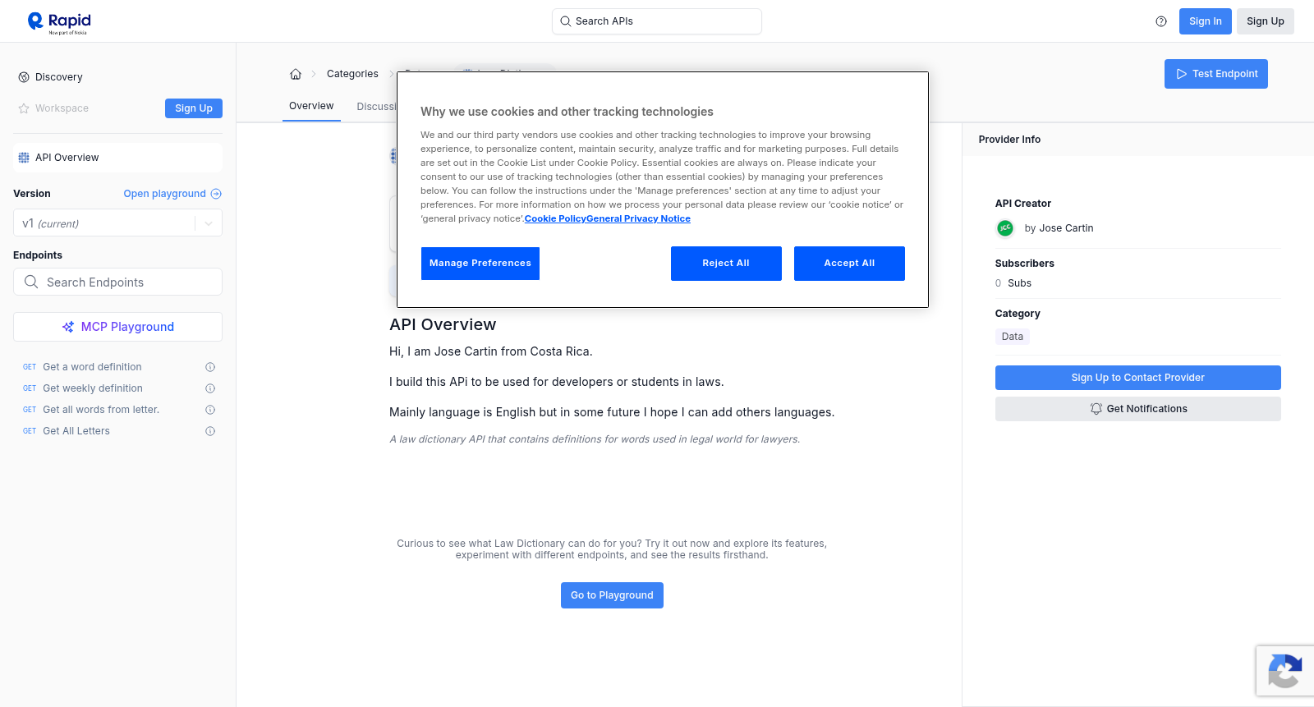Screen dimensions: 1314x707
Task: Expand the v1 version dropdown
Action: point(209,223)
